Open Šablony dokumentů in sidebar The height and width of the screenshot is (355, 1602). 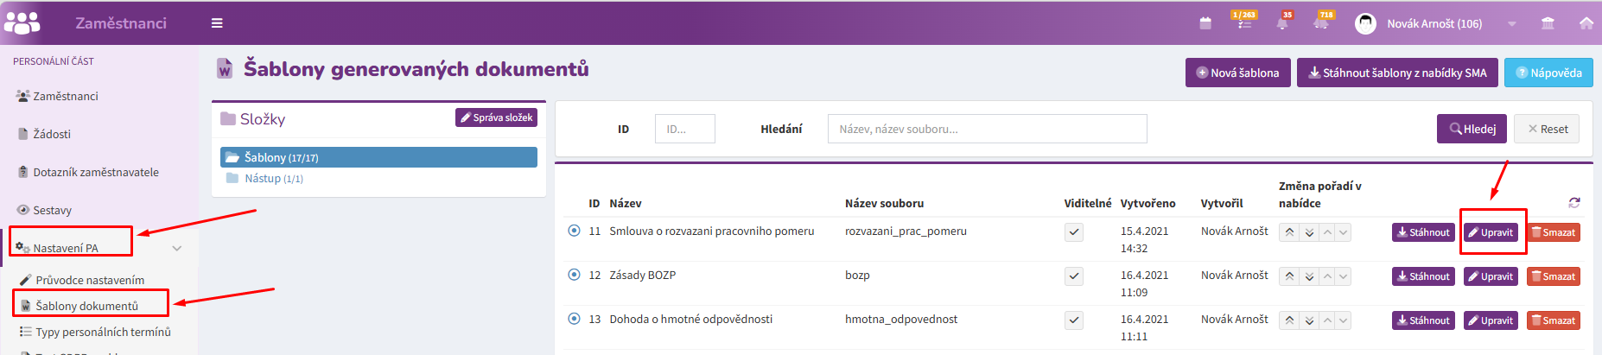point(86,306)
